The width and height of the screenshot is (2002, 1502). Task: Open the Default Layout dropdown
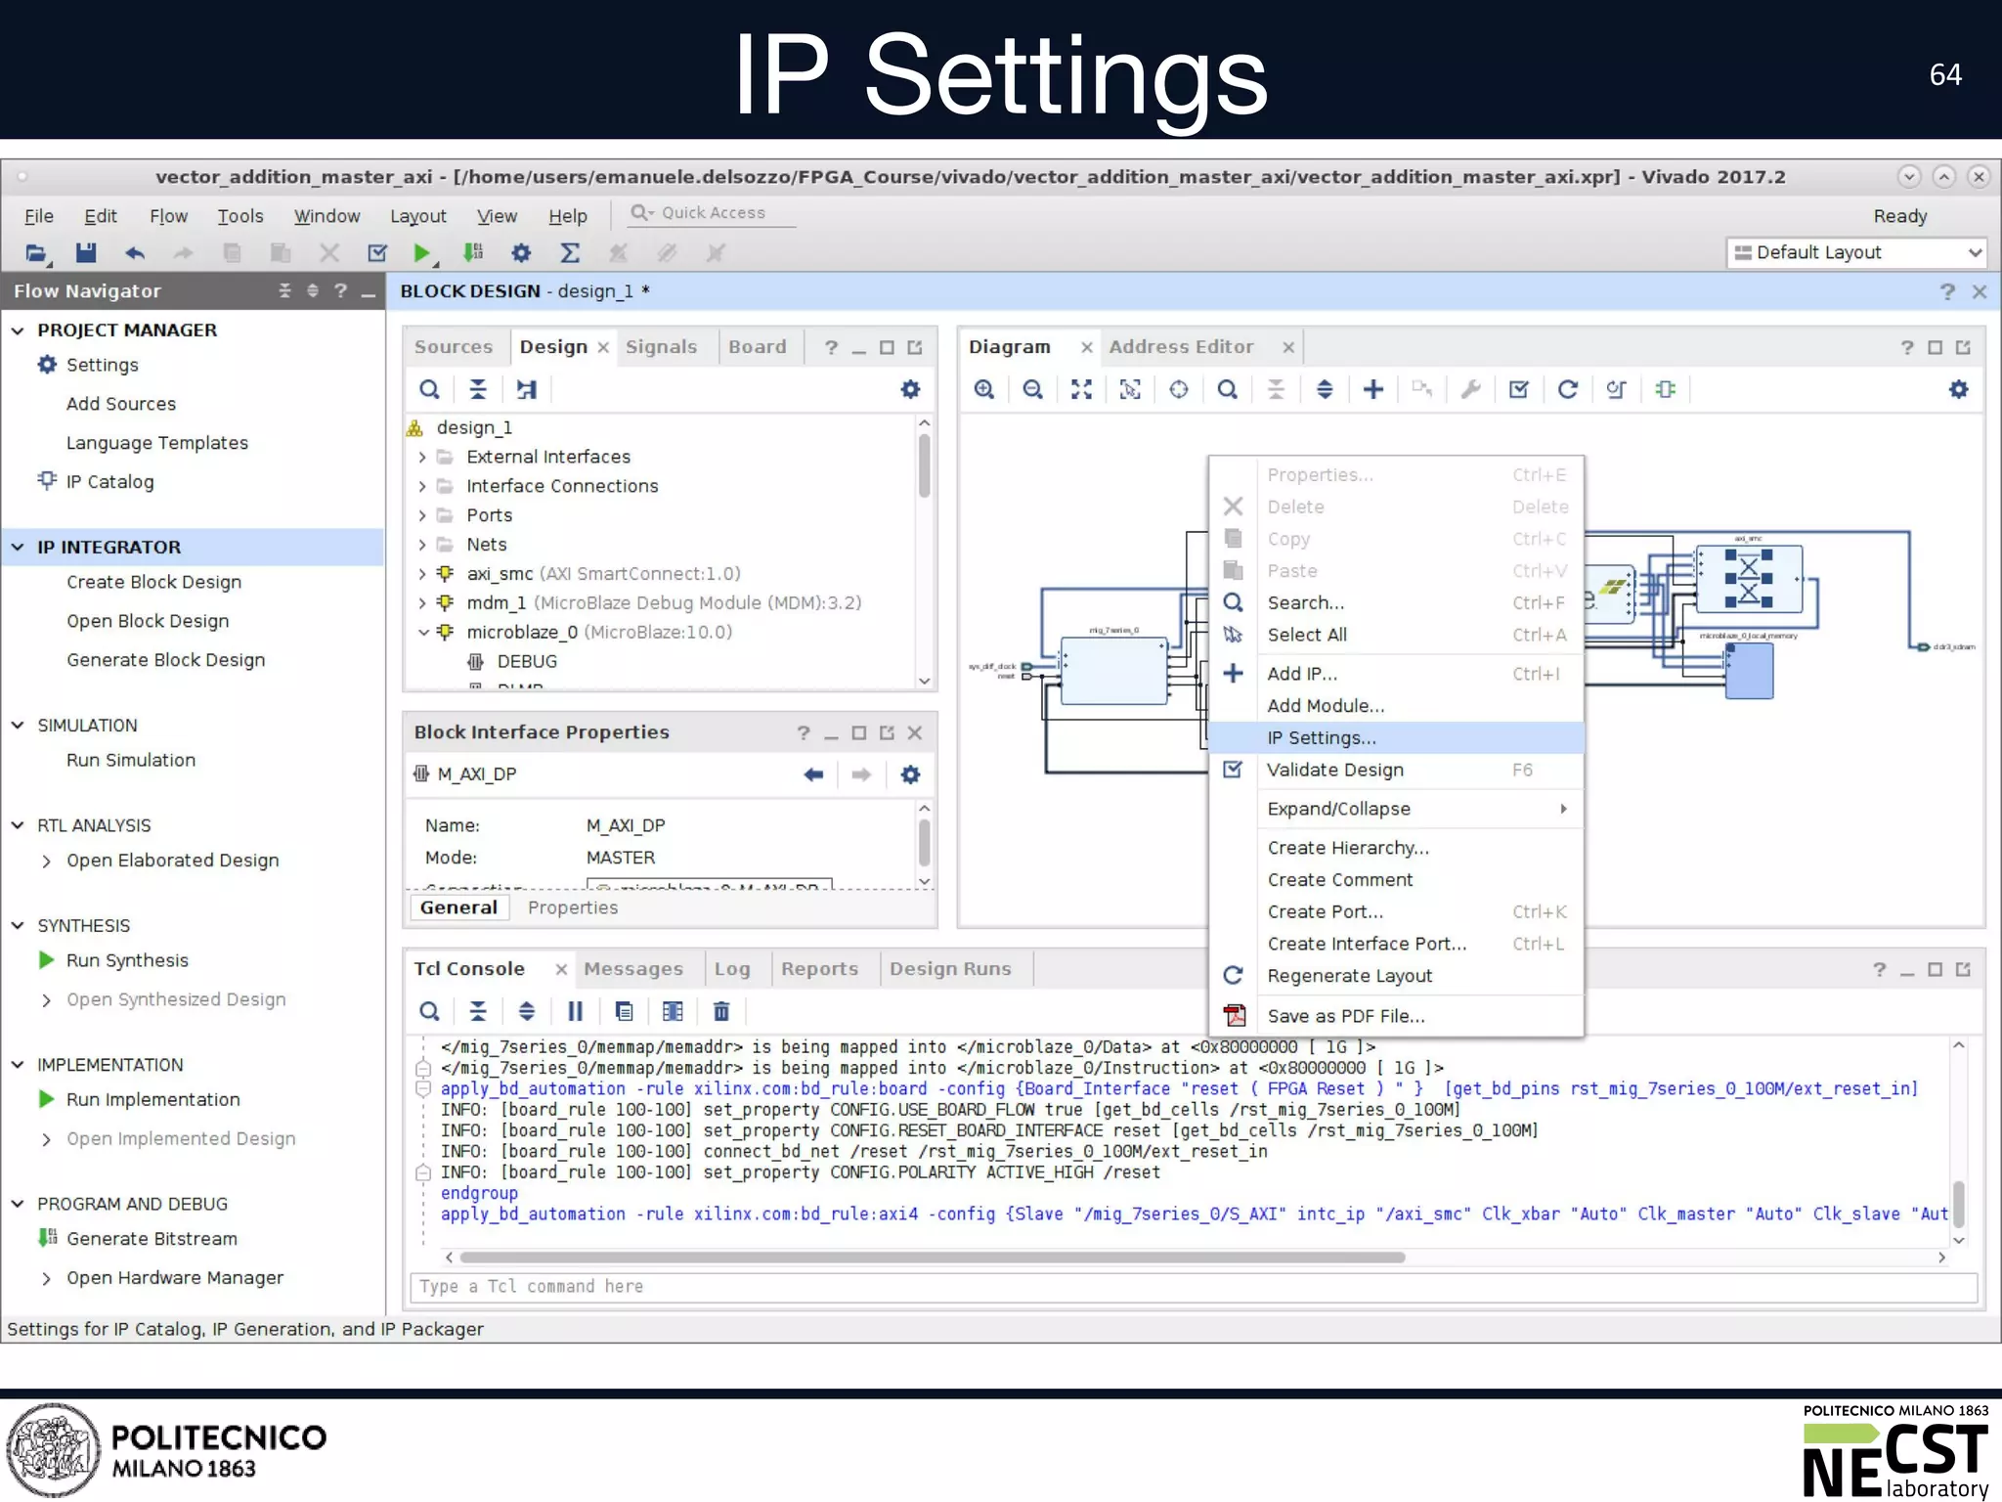coord(1856,252)
